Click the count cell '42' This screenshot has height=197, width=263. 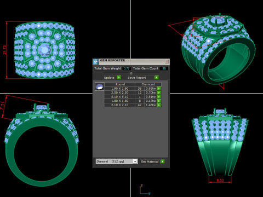coord(140,105)
